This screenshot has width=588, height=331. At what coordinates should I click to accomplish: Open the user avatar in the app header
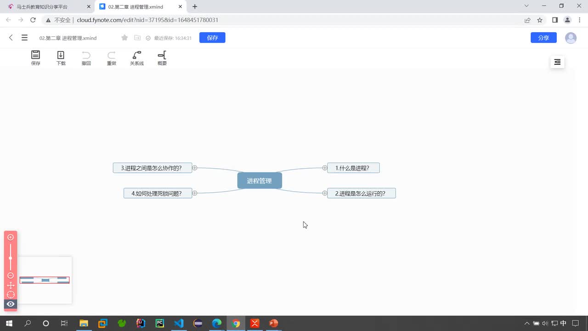tap(571, 38)
